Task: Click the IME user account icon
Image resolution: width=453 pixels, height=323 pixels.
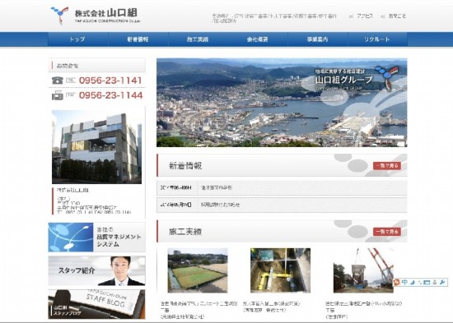Action: pos(435,283)
